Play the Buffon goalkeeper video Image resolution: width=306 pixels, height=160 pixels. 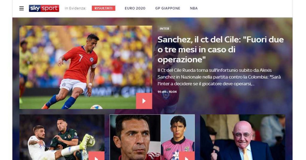point(187,156)
